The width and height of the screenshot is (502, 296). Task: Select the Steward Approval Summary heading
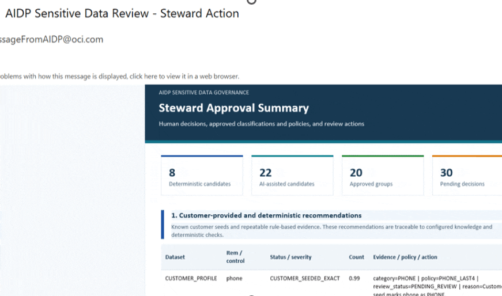click(234, 108)
